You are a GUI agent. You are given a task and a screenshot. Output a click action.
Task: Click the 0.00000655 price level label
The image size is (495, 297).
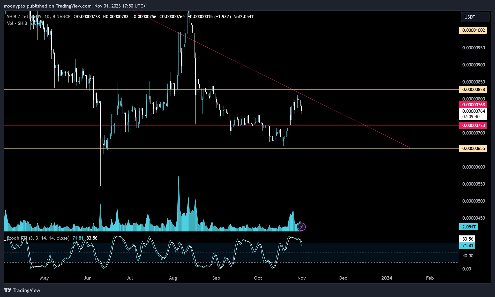(x=473, y=148)
